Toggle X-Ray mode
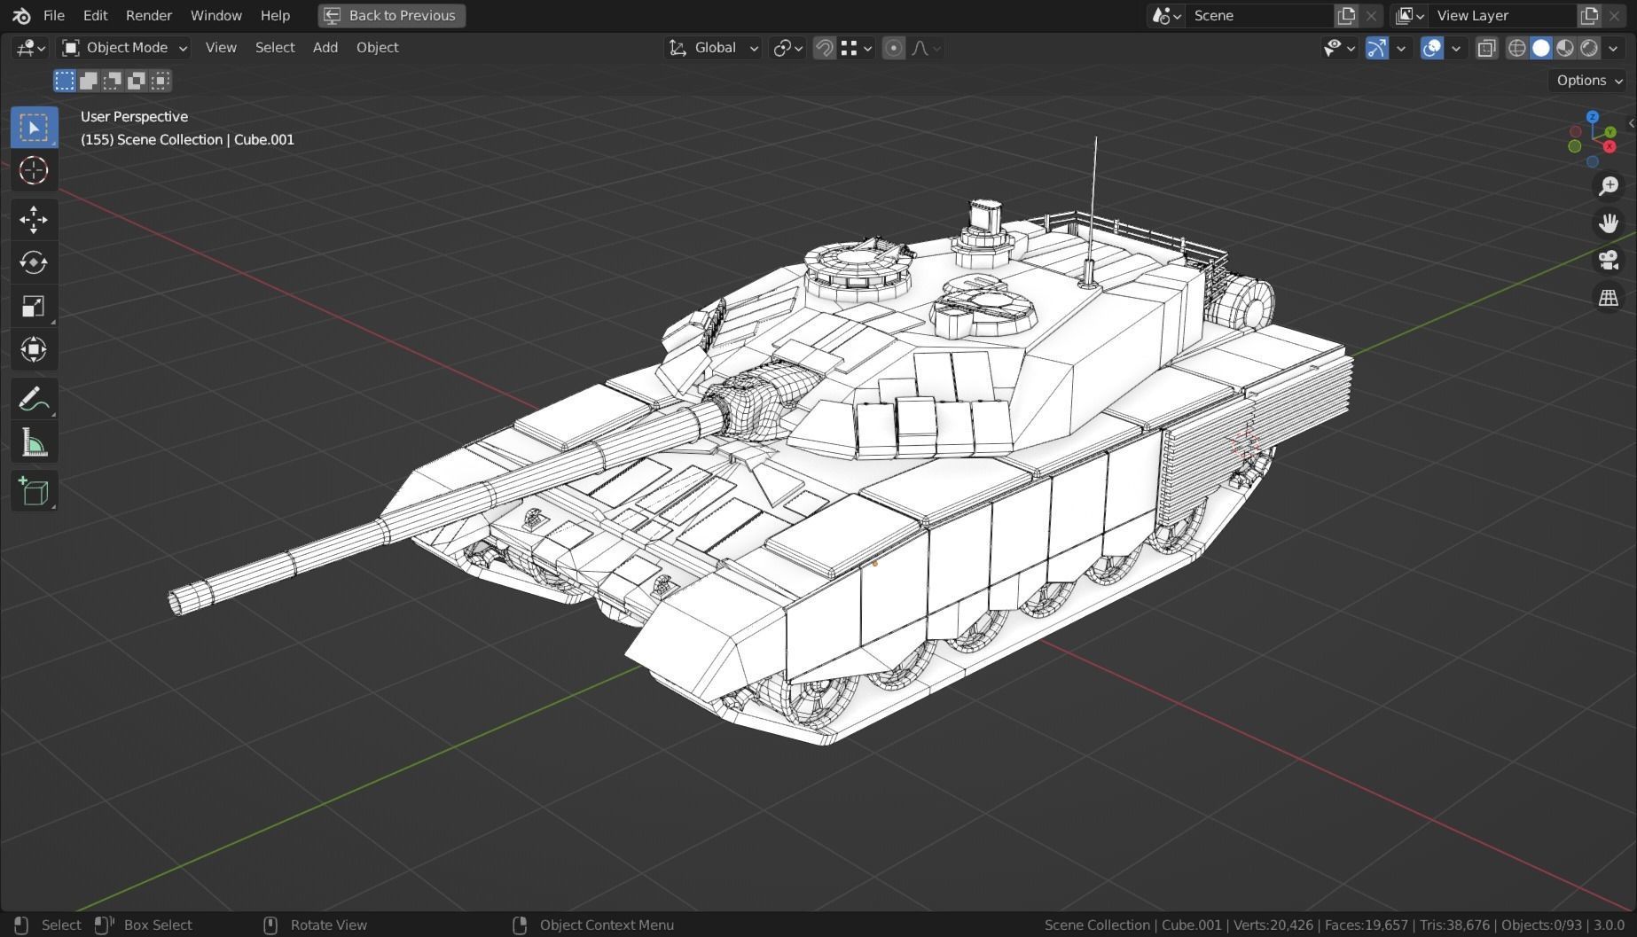This screenshot has width=1637, height=937. (1486, 48)
